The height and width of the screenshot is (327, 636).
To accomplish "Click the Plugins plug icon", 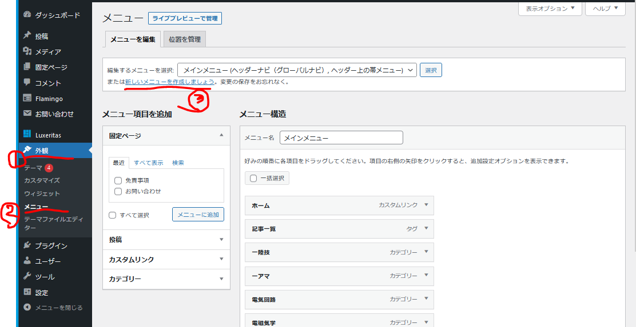I will click(27, 245).
